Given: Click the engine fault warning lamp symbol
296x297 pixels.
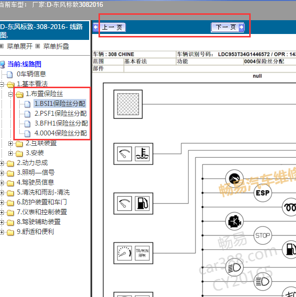Looking at the screenshot, I should 234,221.
